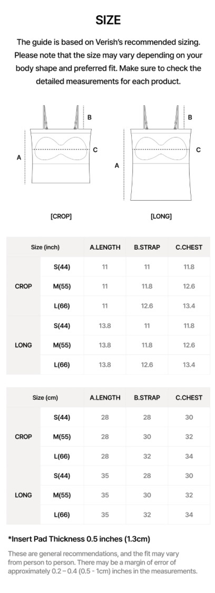The image size is (215, 593).
Task: Click LONG row group in inch table
Action: point(24,345)
